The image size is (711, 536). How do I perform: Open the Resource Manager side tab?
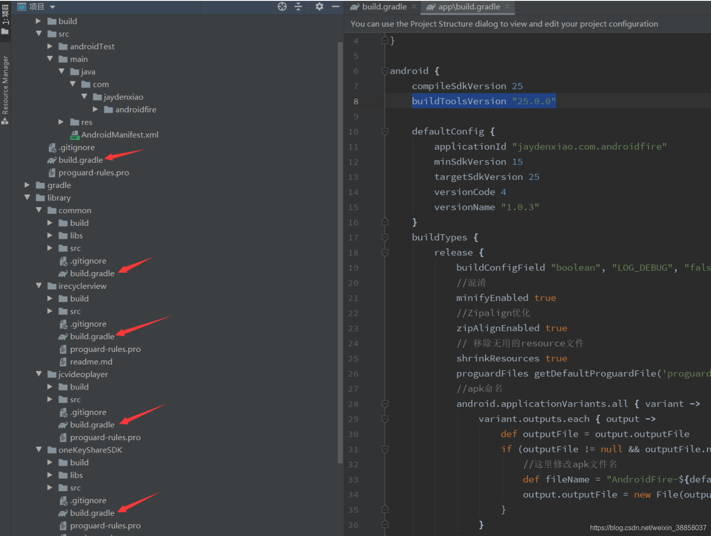coord(5,90)
